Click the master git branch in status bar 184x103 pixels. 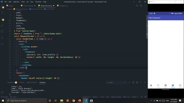click(x=5, y=97)
